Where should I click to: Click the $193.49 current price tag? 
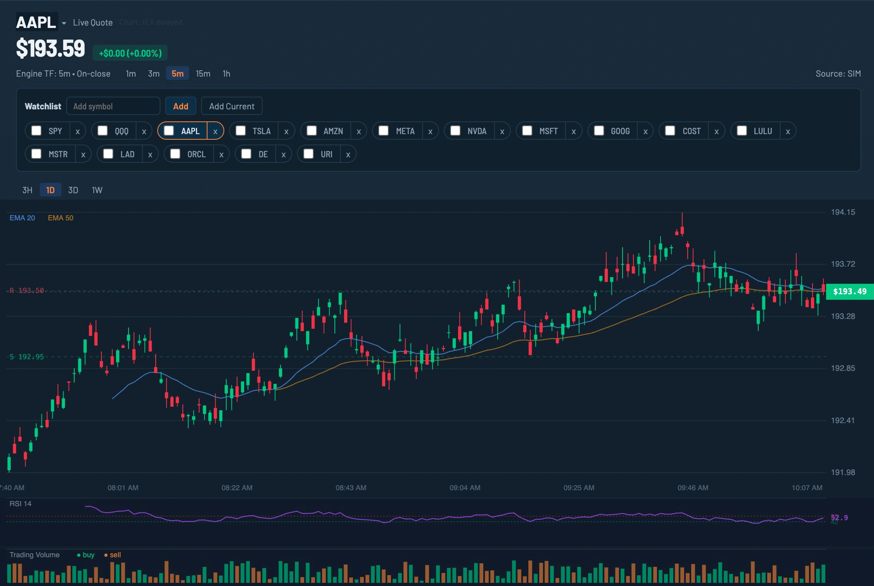click(850, 291)
